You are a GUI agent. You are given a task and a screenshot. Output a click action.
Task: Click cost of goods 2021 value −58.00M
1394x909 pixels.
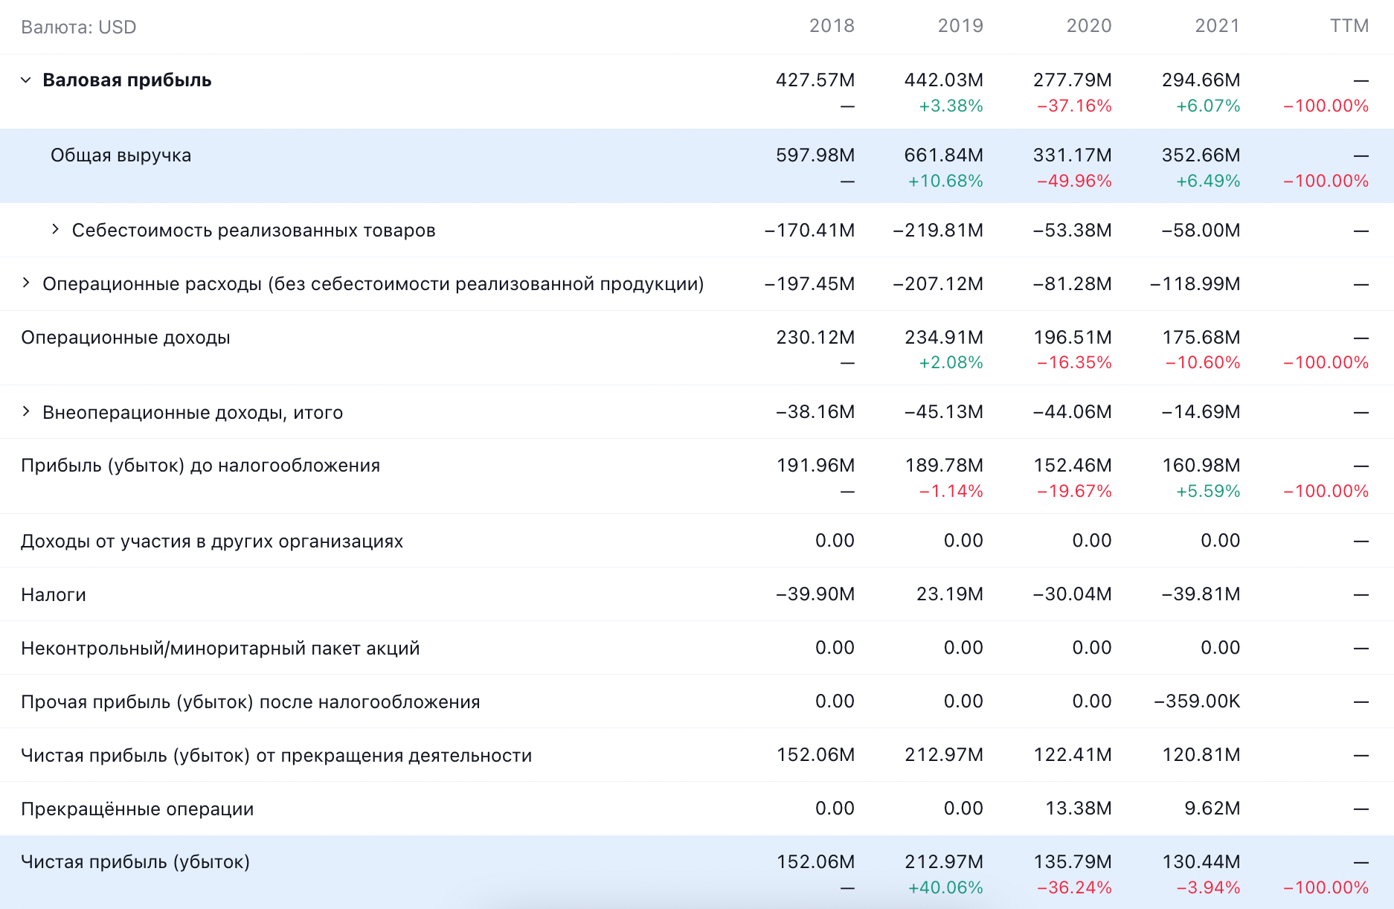tap(1201, 230)
